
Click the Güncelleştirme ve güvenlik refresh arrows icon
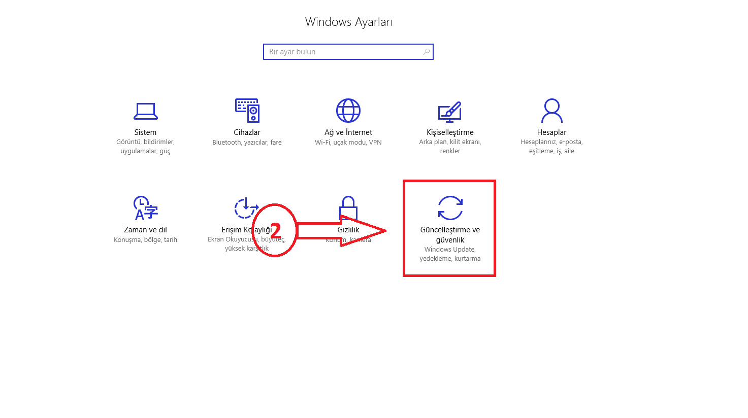[x=450, y=208]
